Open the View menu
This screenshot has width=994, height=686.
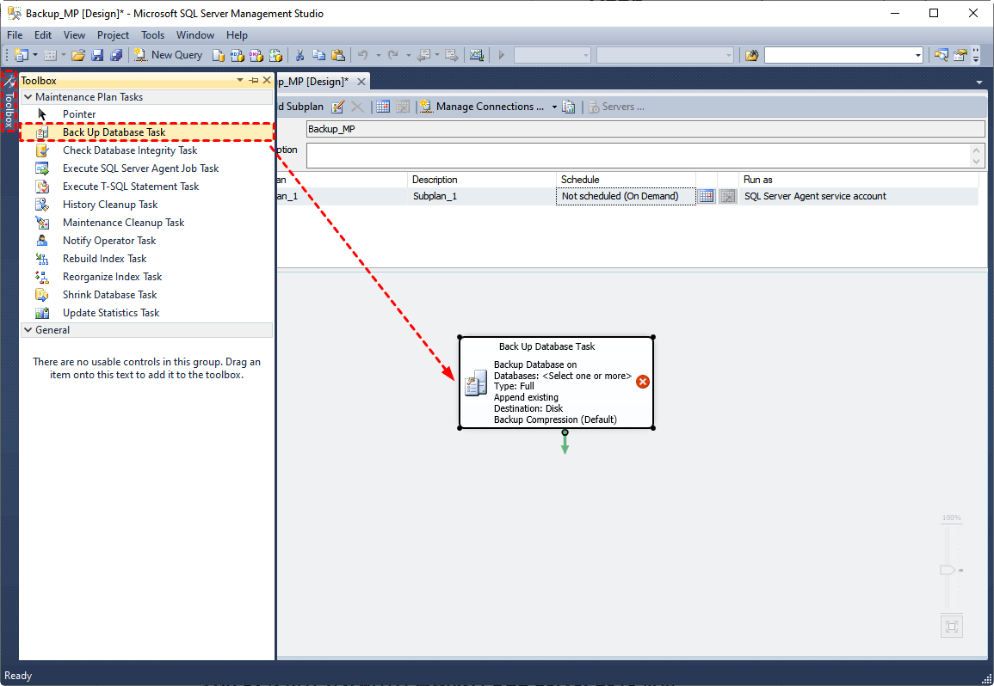click(74, 35)
